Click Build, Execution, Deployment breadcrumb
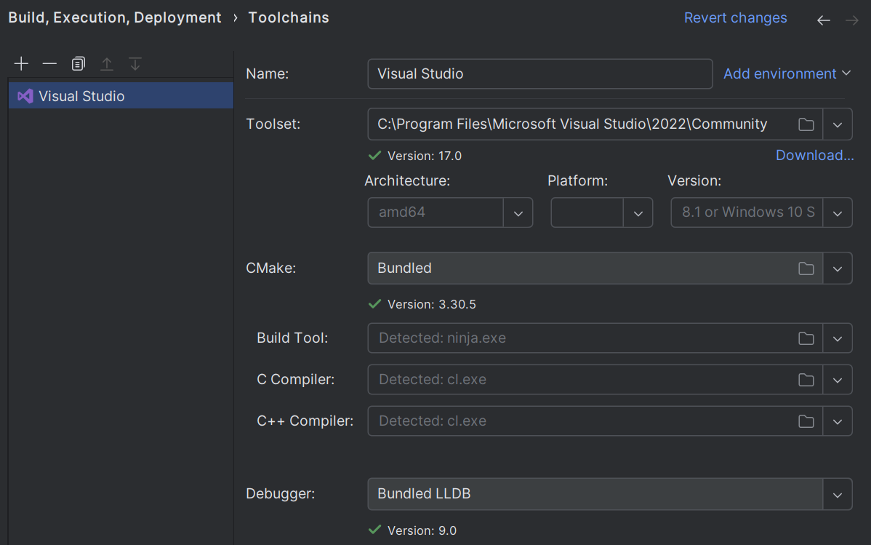 (x=114, y=17)
